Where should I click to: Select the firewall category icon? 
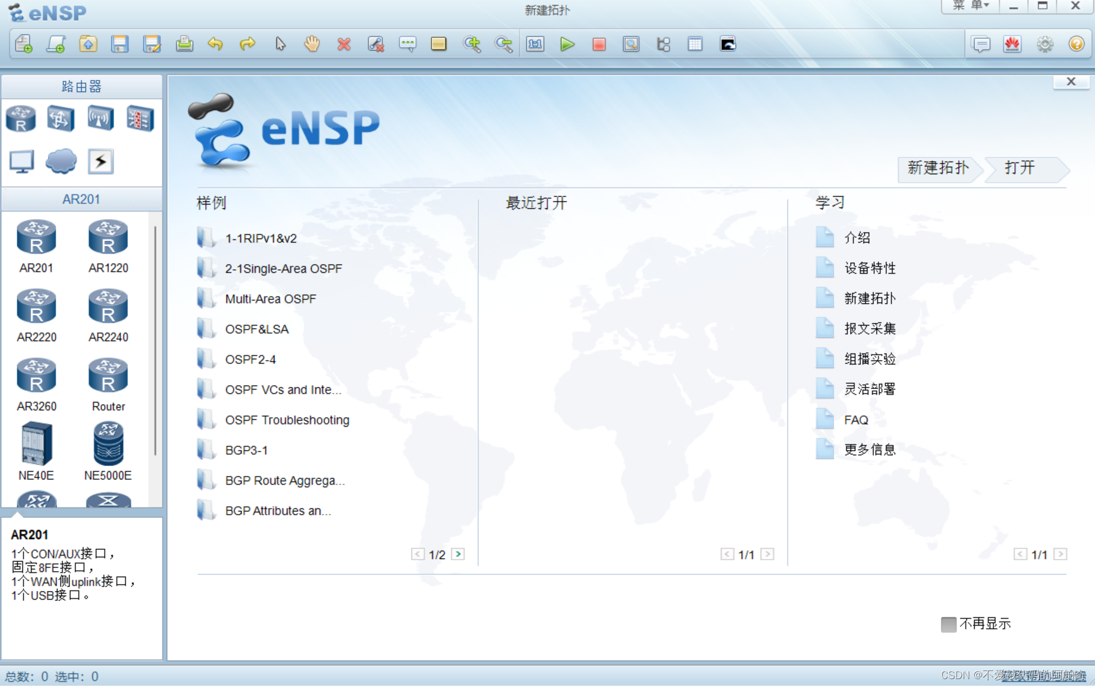click(140, 119)
